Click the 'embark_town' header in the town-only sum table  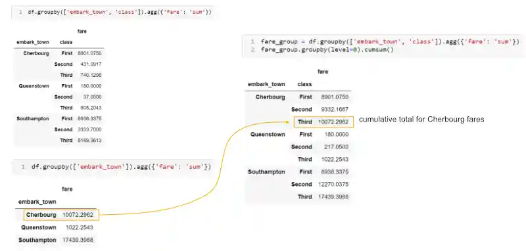[x=37, y=202]
